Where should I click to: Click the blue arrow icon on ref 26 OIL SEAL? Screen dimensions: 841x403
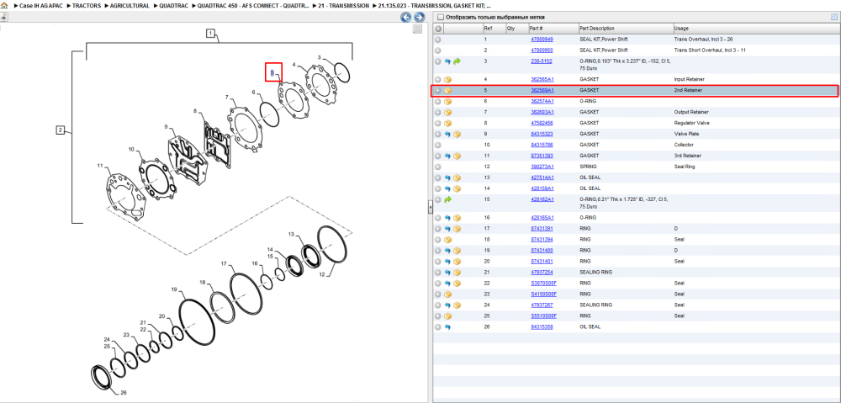tap(448, 326)
